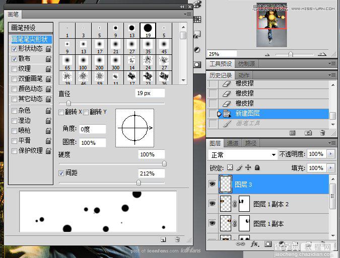Click the 圆度 roundness input field

click(93, 143)
